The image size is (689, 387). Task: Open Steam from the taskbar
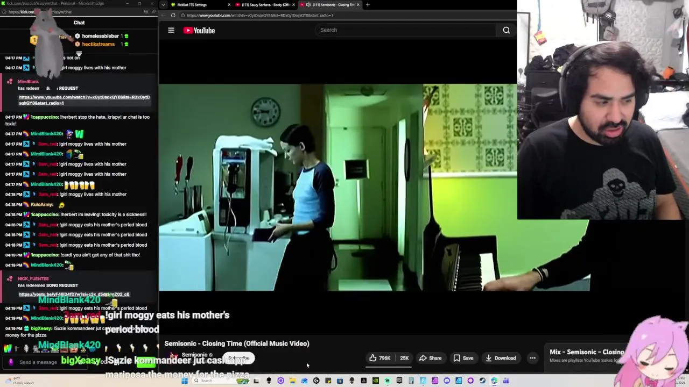click(x=482, y=381)
